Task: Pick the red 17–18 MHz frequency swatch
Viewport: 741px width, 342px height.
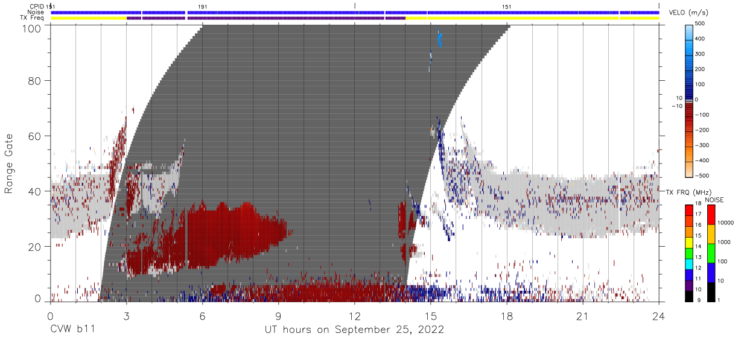Action: pos(690,210)
